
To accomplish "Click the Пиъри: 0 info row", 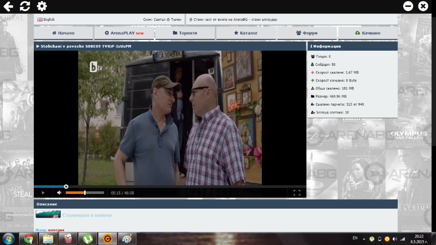I will (x=321, y=56).
